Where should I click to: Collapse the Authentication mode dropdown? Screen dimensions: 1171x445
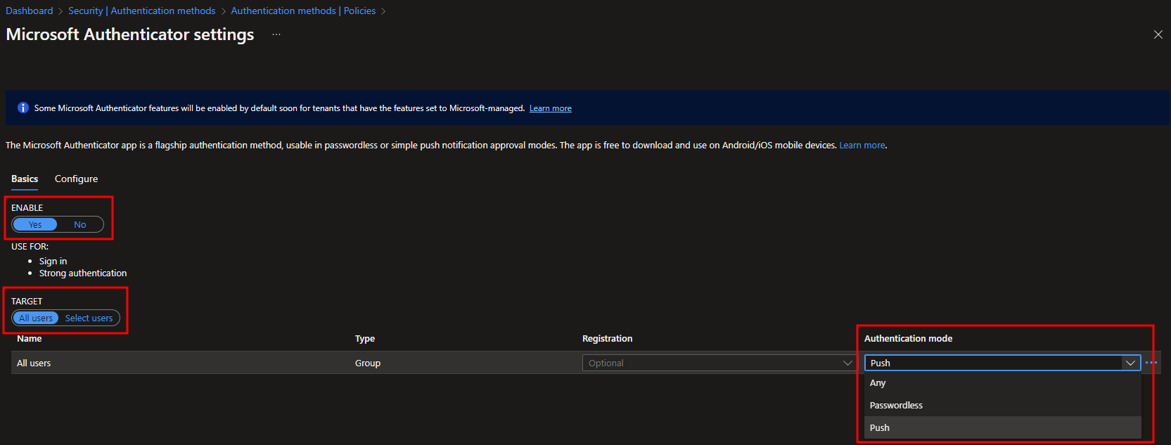(x=1130, y=363)
